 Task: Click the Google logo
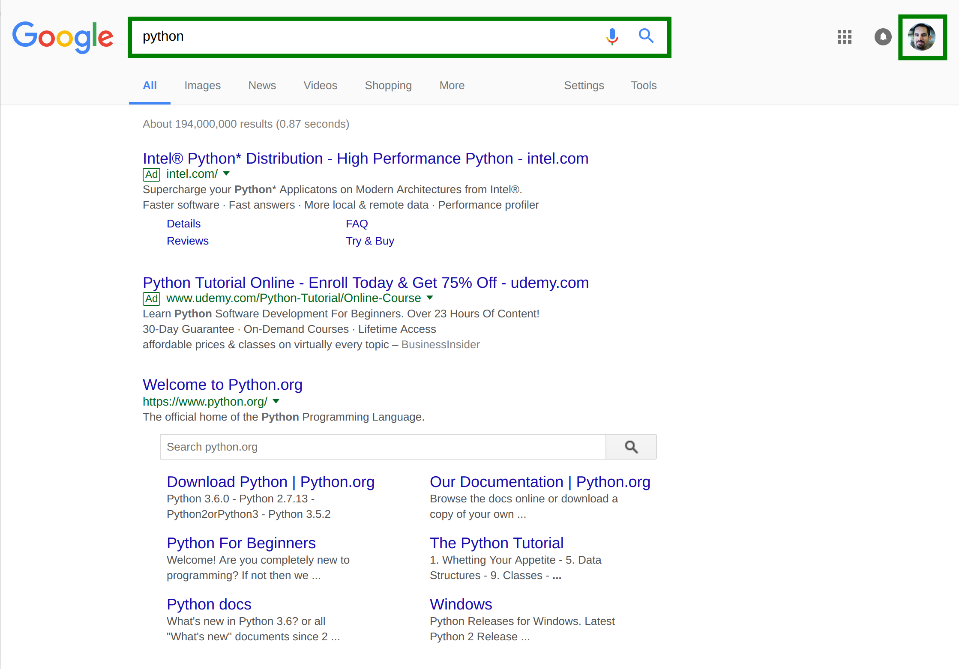pos(63,37)
